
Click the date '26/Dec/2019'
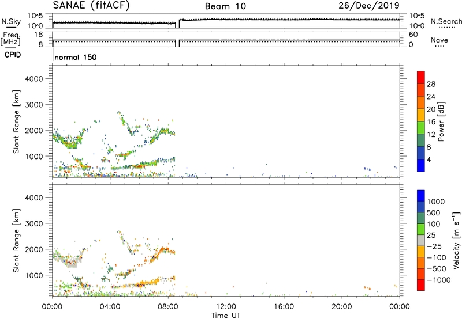(x=369, y=5)
